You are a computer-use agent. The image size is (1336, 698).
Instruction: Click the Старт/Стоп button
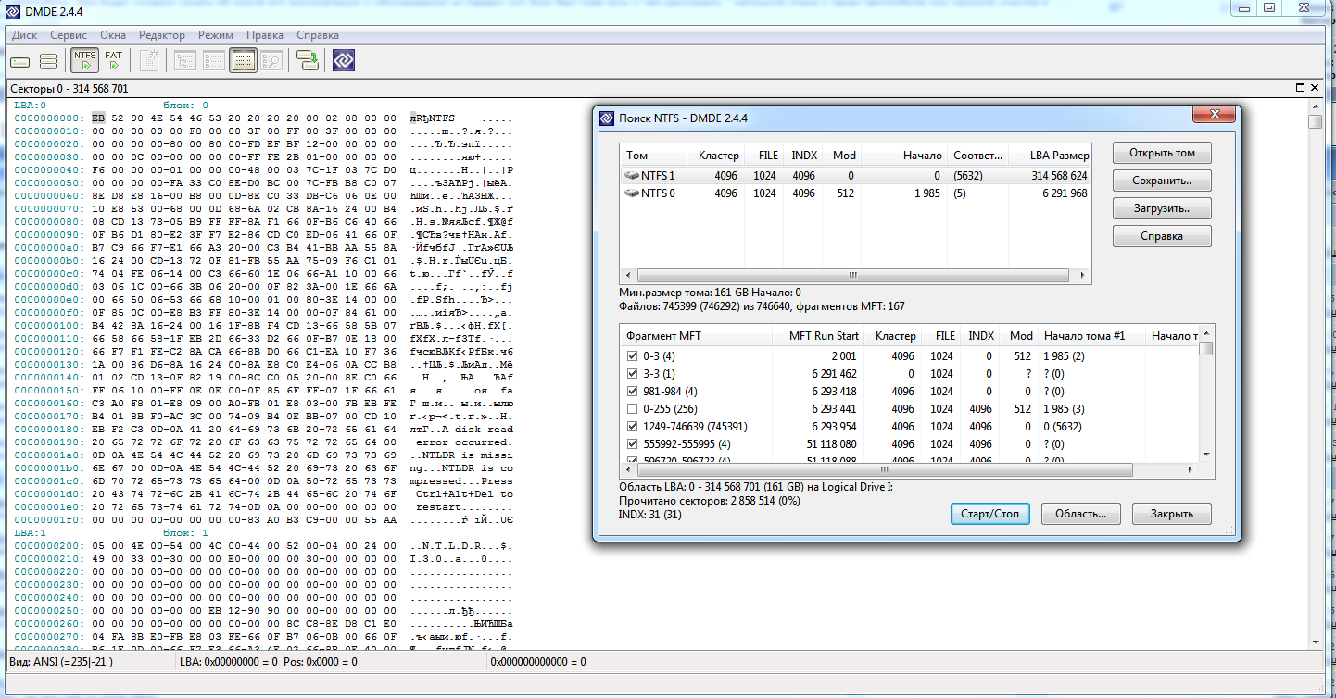989,514
